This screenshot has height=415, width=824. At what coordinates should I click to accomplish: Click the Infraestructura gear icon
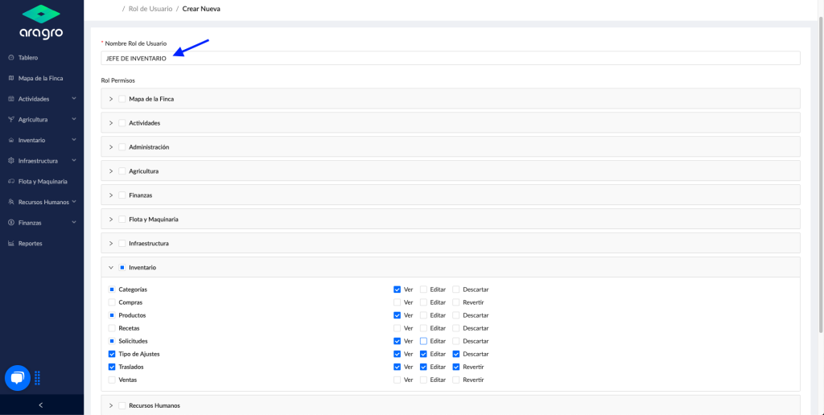click(x=11, y=161)
